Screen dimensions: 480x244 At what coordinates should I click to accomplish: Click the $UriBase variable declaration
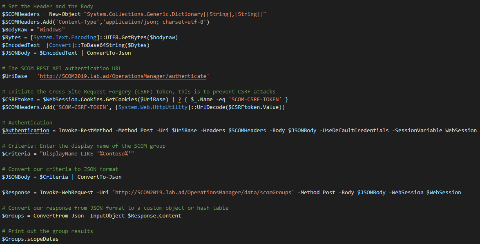point(15,76)
